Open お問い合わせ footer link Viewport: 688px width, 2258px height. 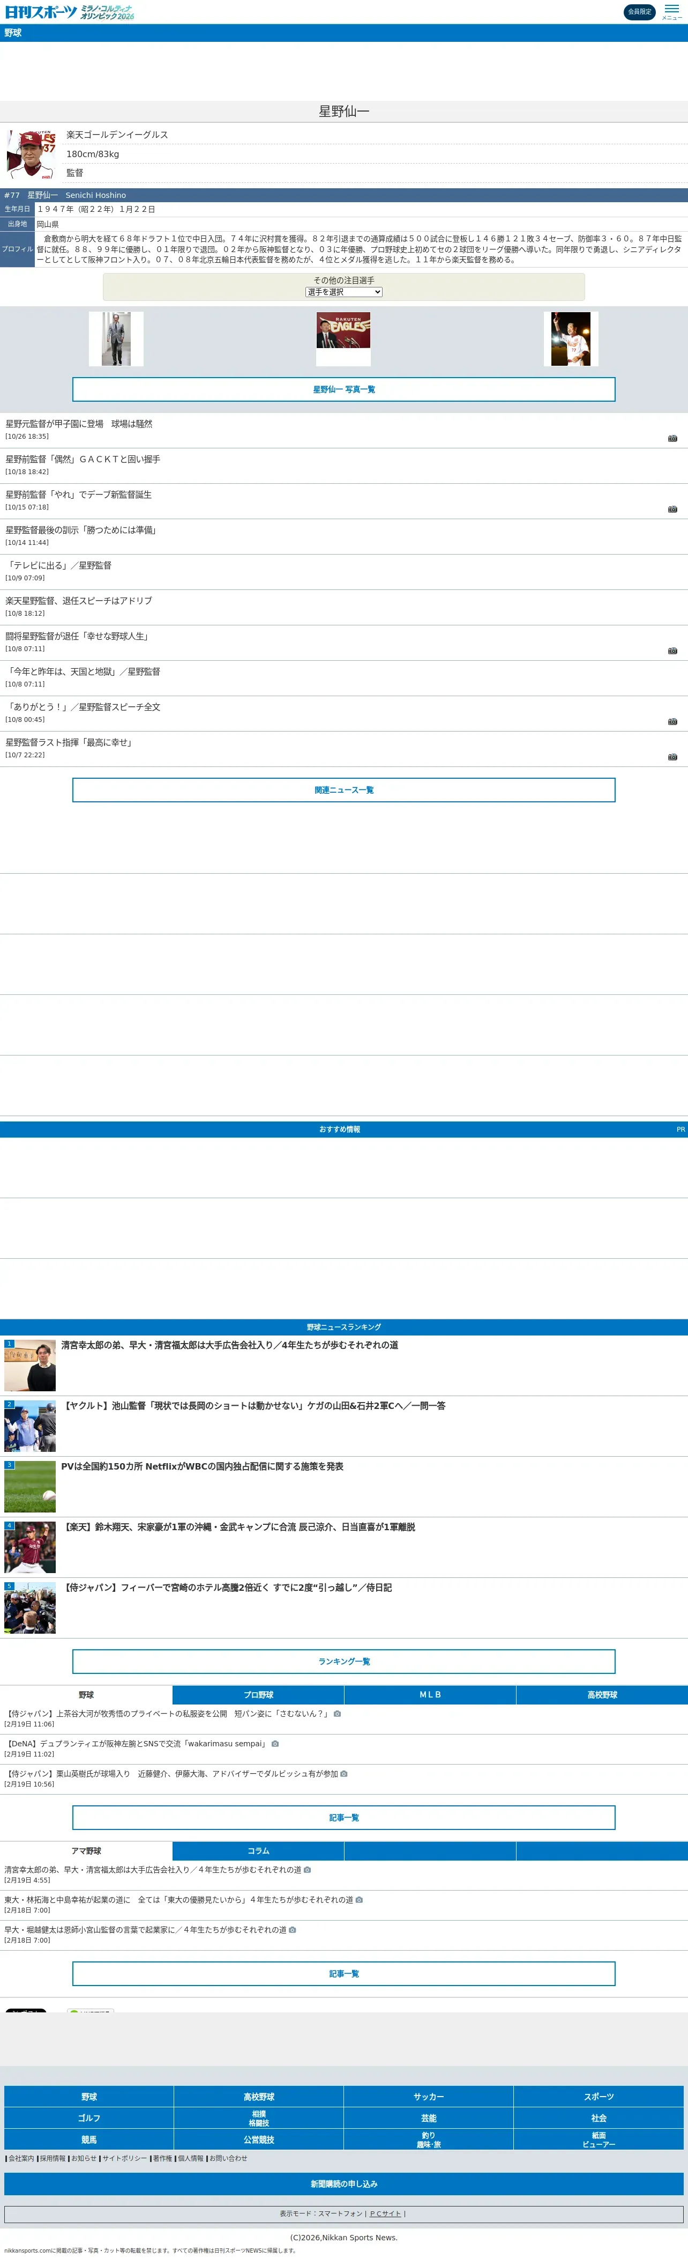228,2158
